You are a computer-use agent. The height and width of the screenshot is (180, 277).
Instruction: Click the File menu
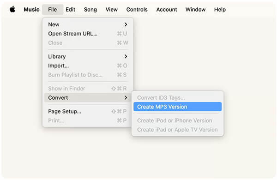point(53,9)
